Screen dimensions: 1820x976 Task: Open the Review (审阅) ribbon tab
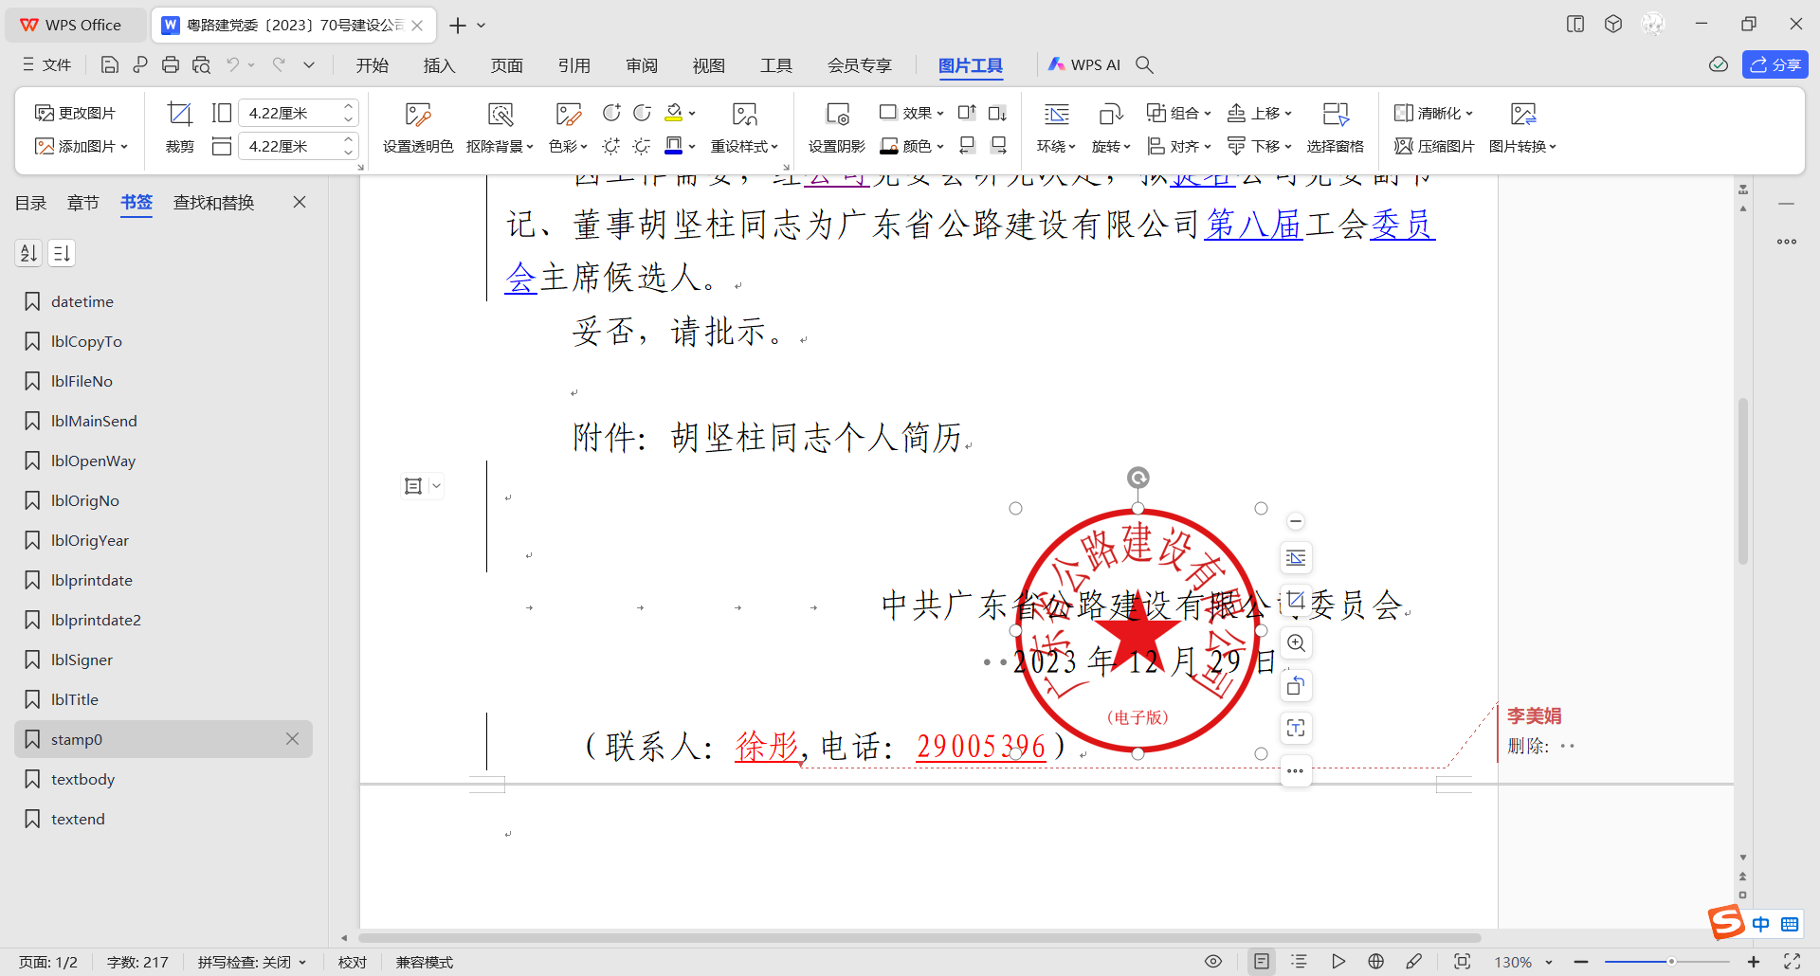[x=642, y=64]
